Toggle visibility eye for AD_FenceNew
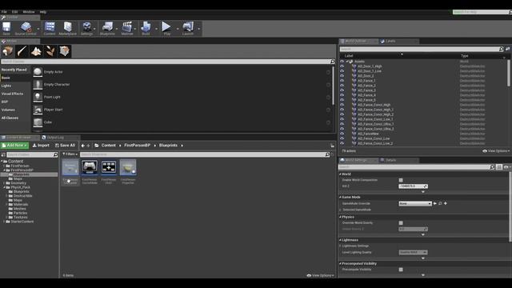 click(x=342, y=134)
